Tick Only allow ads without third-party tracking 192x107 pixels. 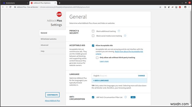pos(97,58)
